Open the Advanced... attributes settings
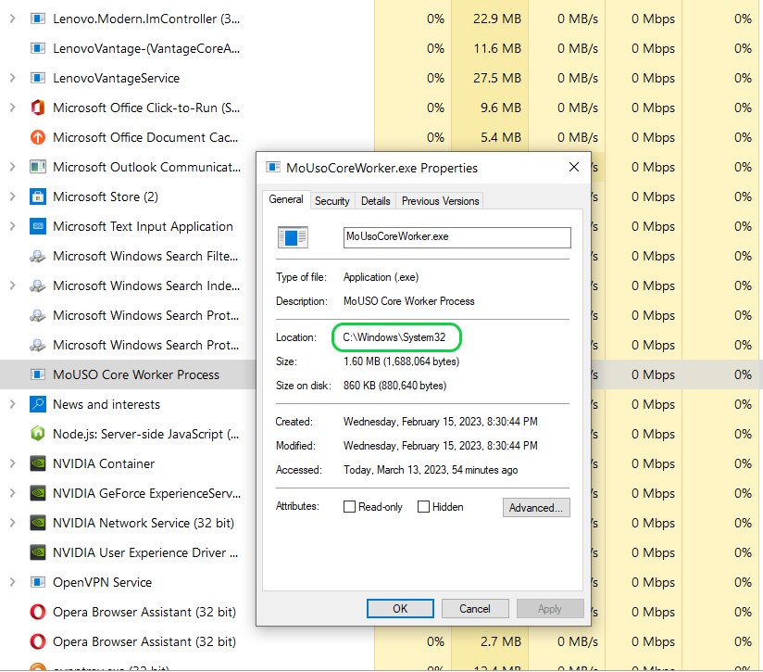This screenshot has width=763, height=672. click(x=536, y=507)
